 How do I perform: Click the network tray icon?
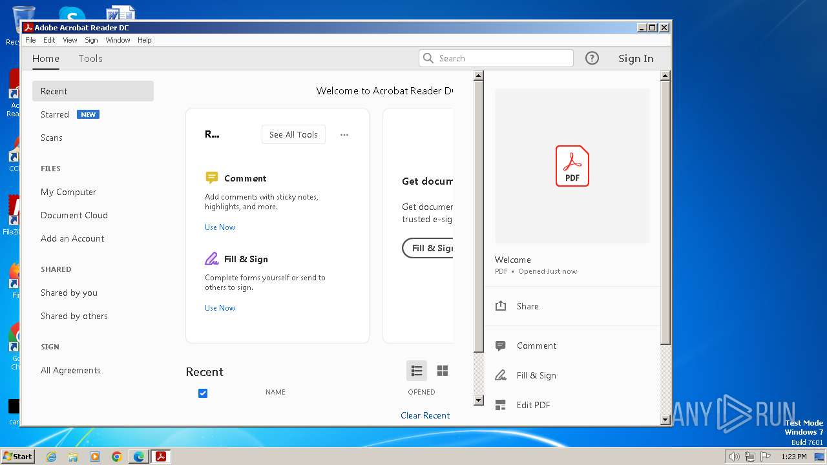click(750, 457)
